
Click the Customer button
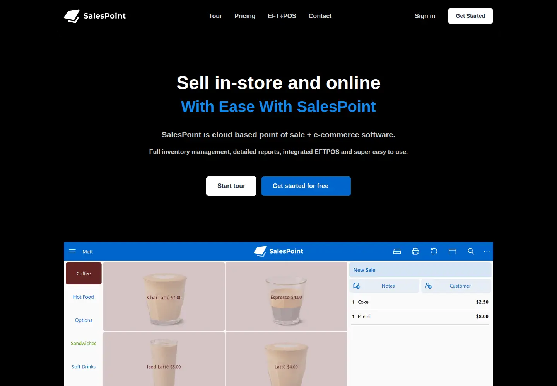click(x=456, y=286)
